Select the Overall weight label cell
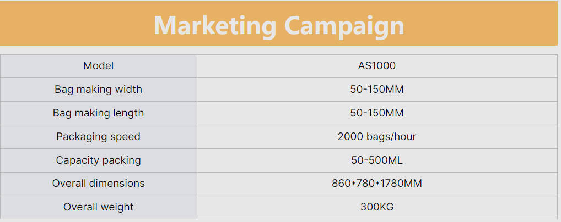 98,207
